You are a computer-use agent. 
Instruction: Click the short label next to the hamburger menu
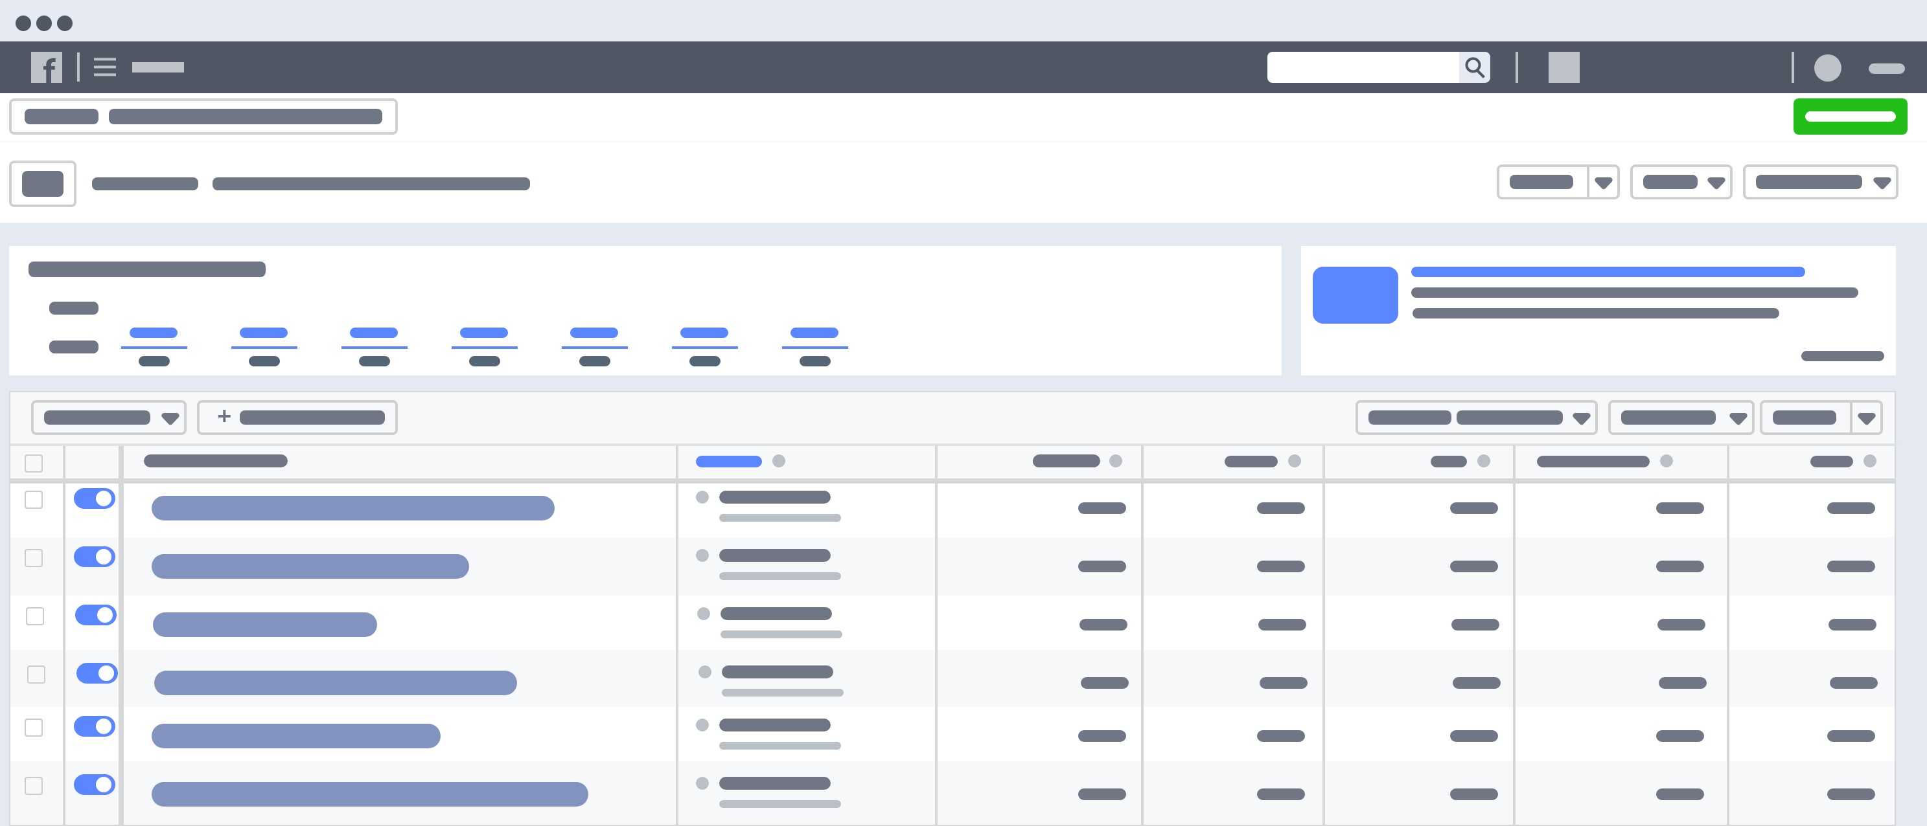pos(158,67)
